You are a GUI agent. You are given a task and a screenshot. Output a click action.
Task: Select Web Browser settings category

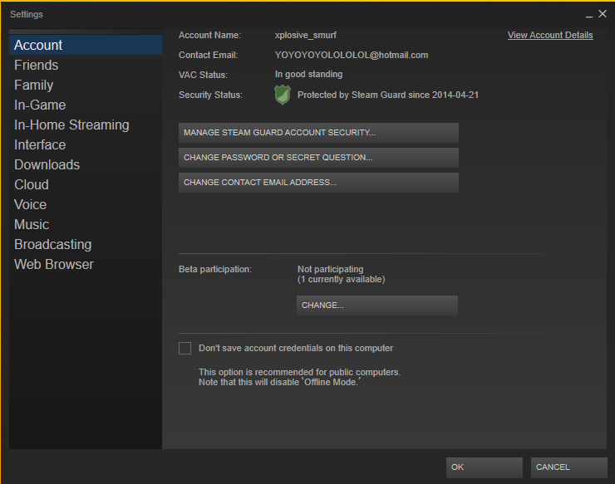click(x=86, y=265)
